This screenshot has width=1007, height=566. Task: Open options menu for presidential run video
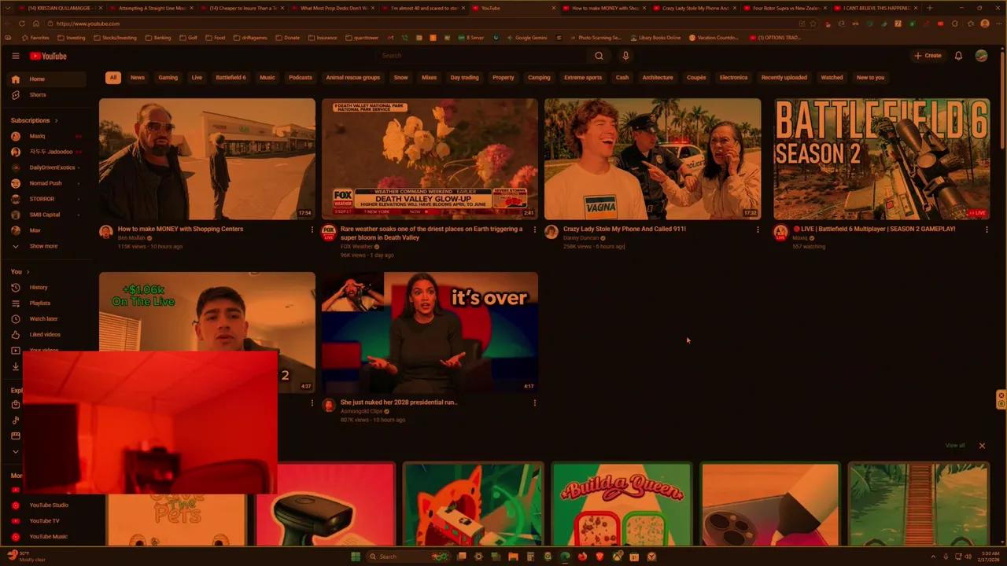point(535,402)
